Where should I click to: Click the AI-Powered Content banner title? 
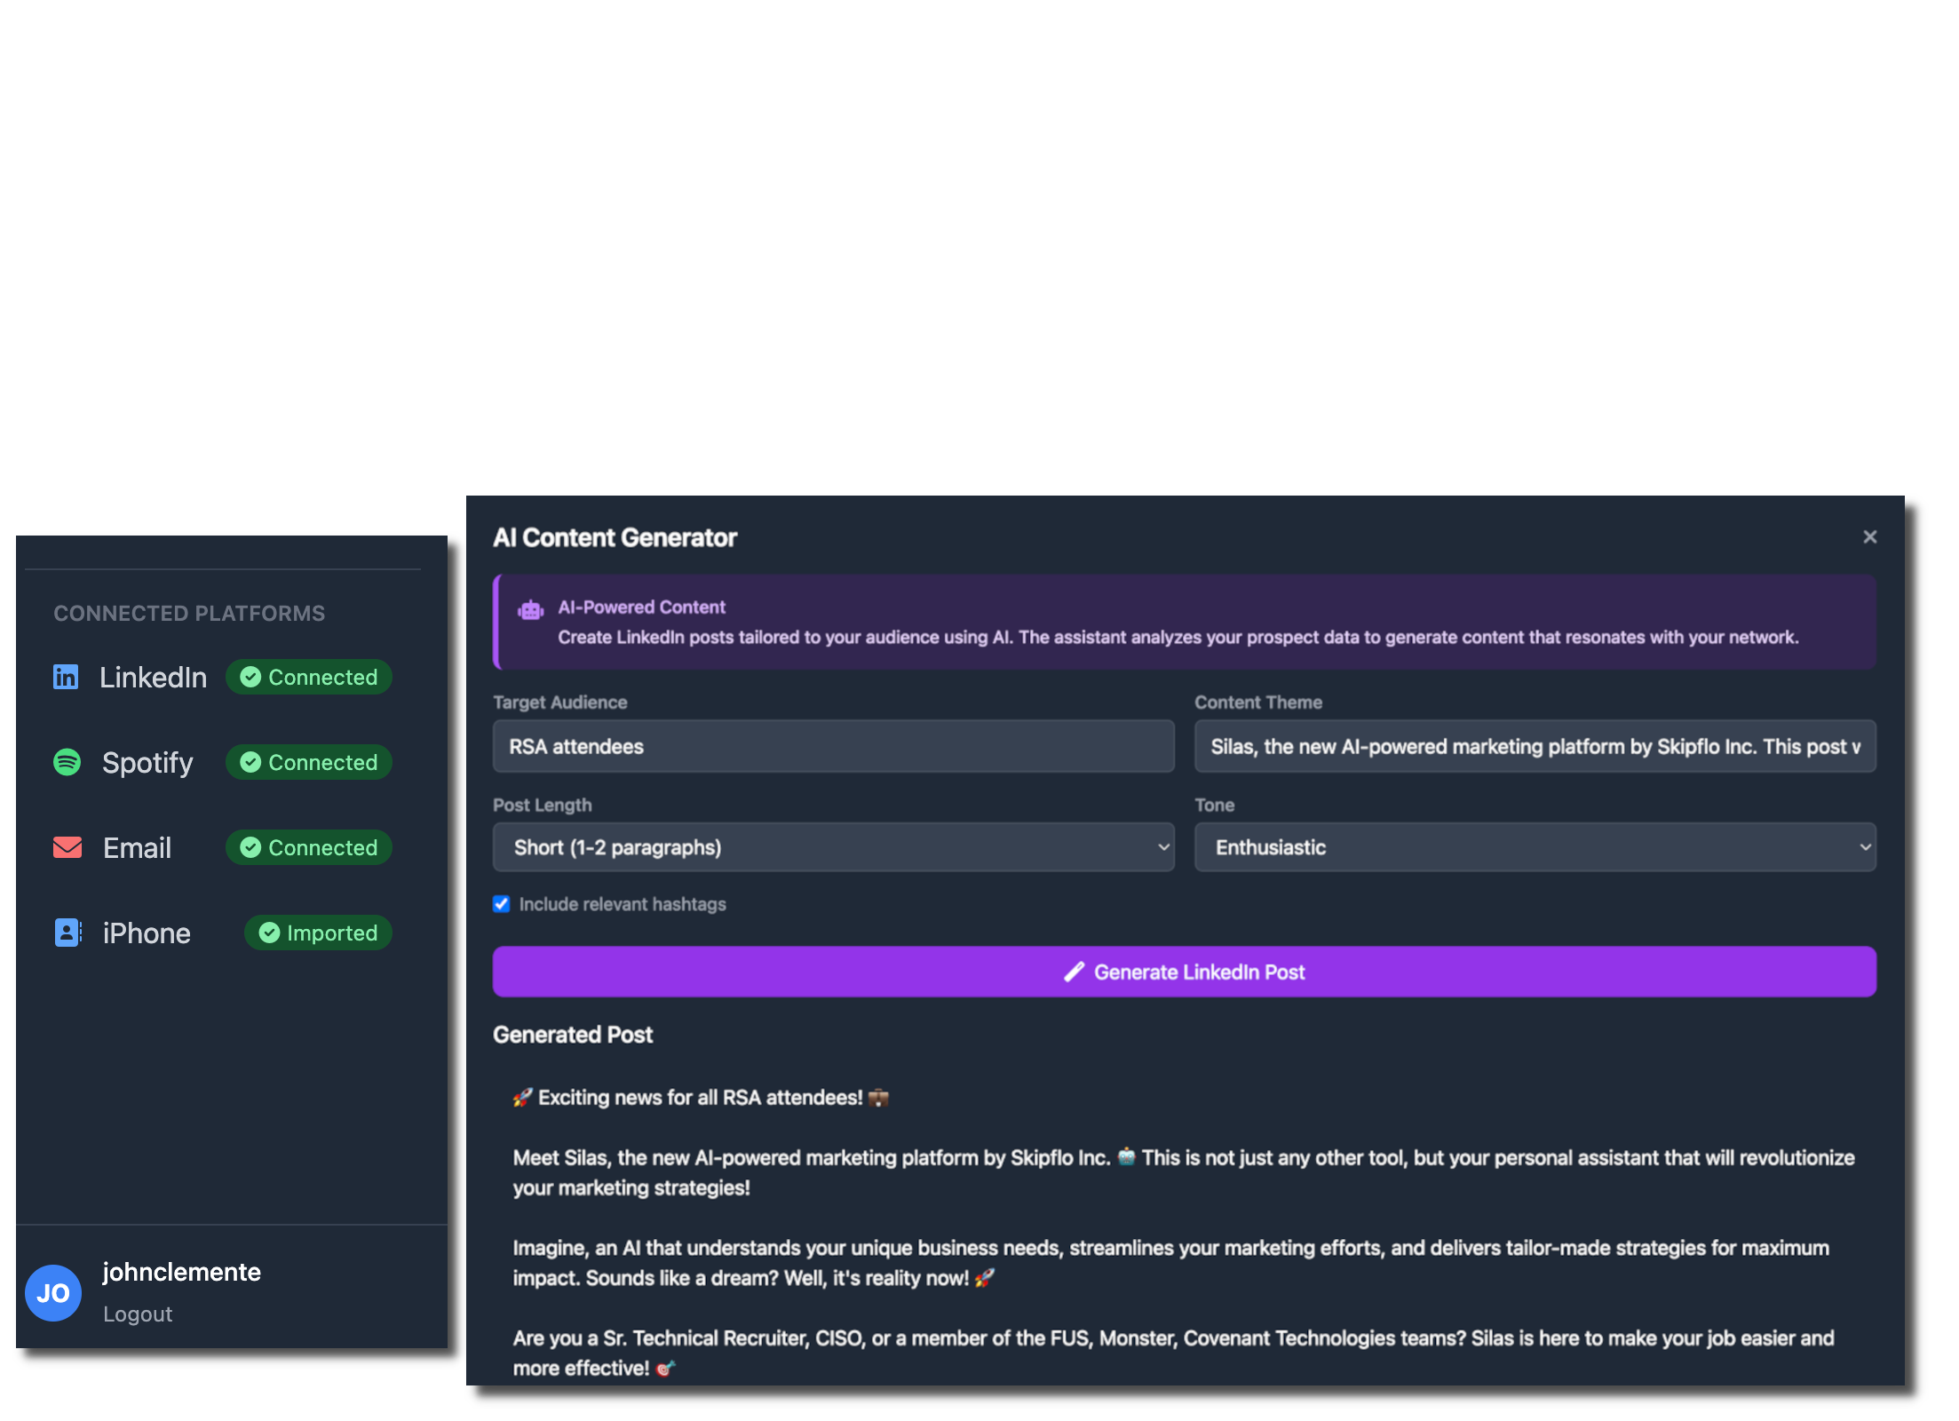(642, 607)
